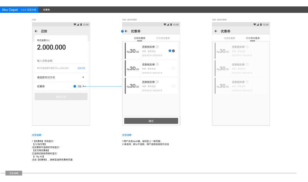Image resolution: width=308 pixels, height=182 pixels.
Task: Click info icon on third available coupon
Action: point(157,82)
